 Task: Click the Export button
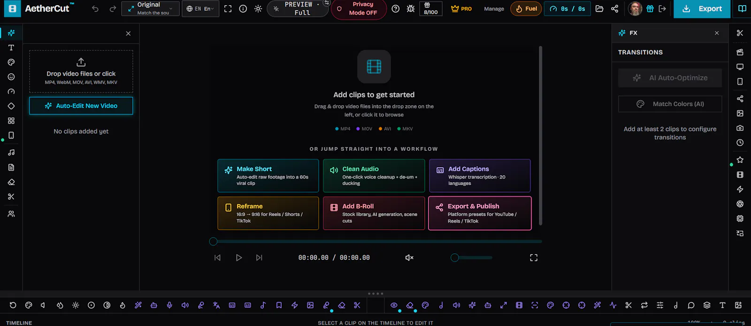(x=702, y=8)
